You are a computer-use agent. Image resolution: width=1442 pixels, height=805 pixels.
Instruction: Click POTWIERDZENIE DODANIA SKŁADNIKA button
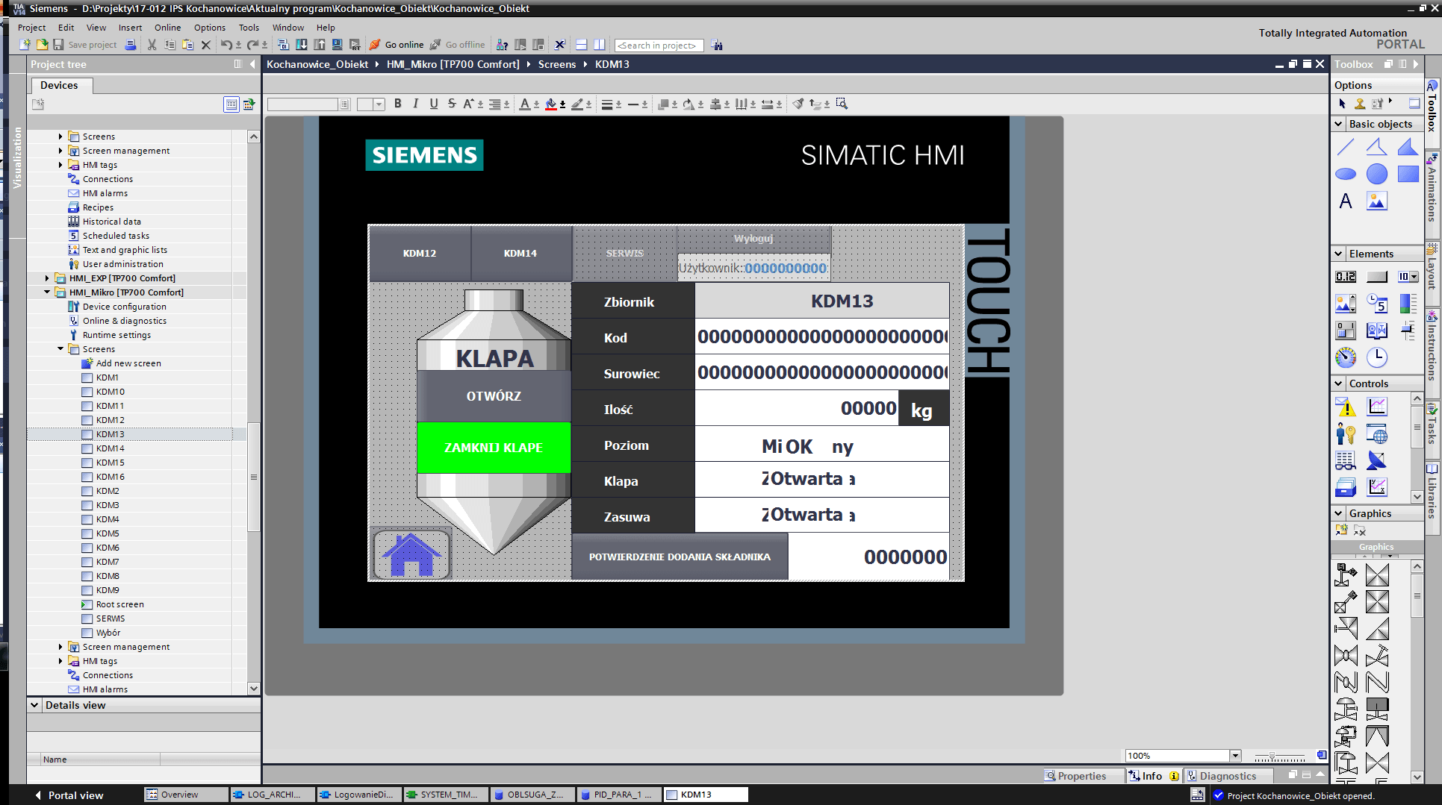(680, 557)
